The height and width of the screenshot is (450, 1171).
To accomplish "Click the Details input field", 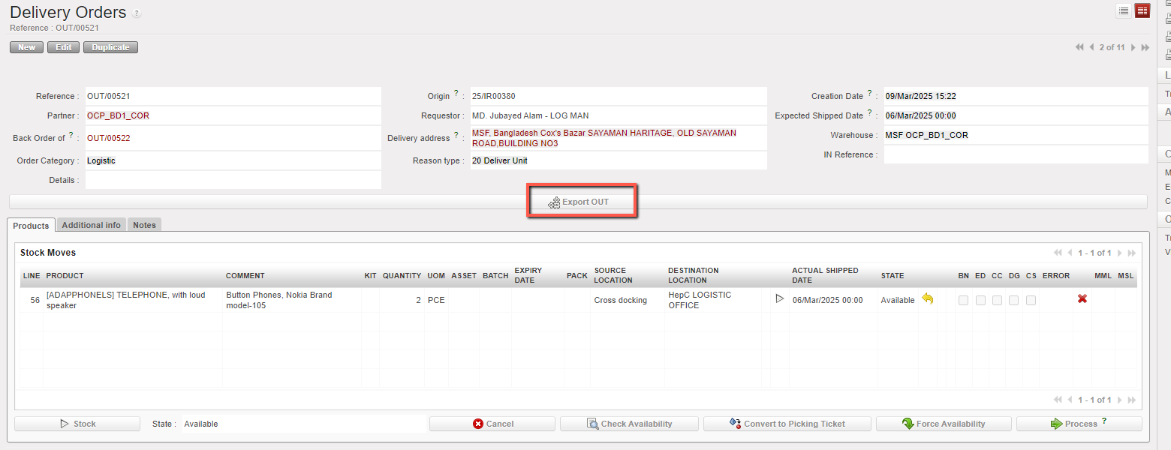I will [233, 180].
